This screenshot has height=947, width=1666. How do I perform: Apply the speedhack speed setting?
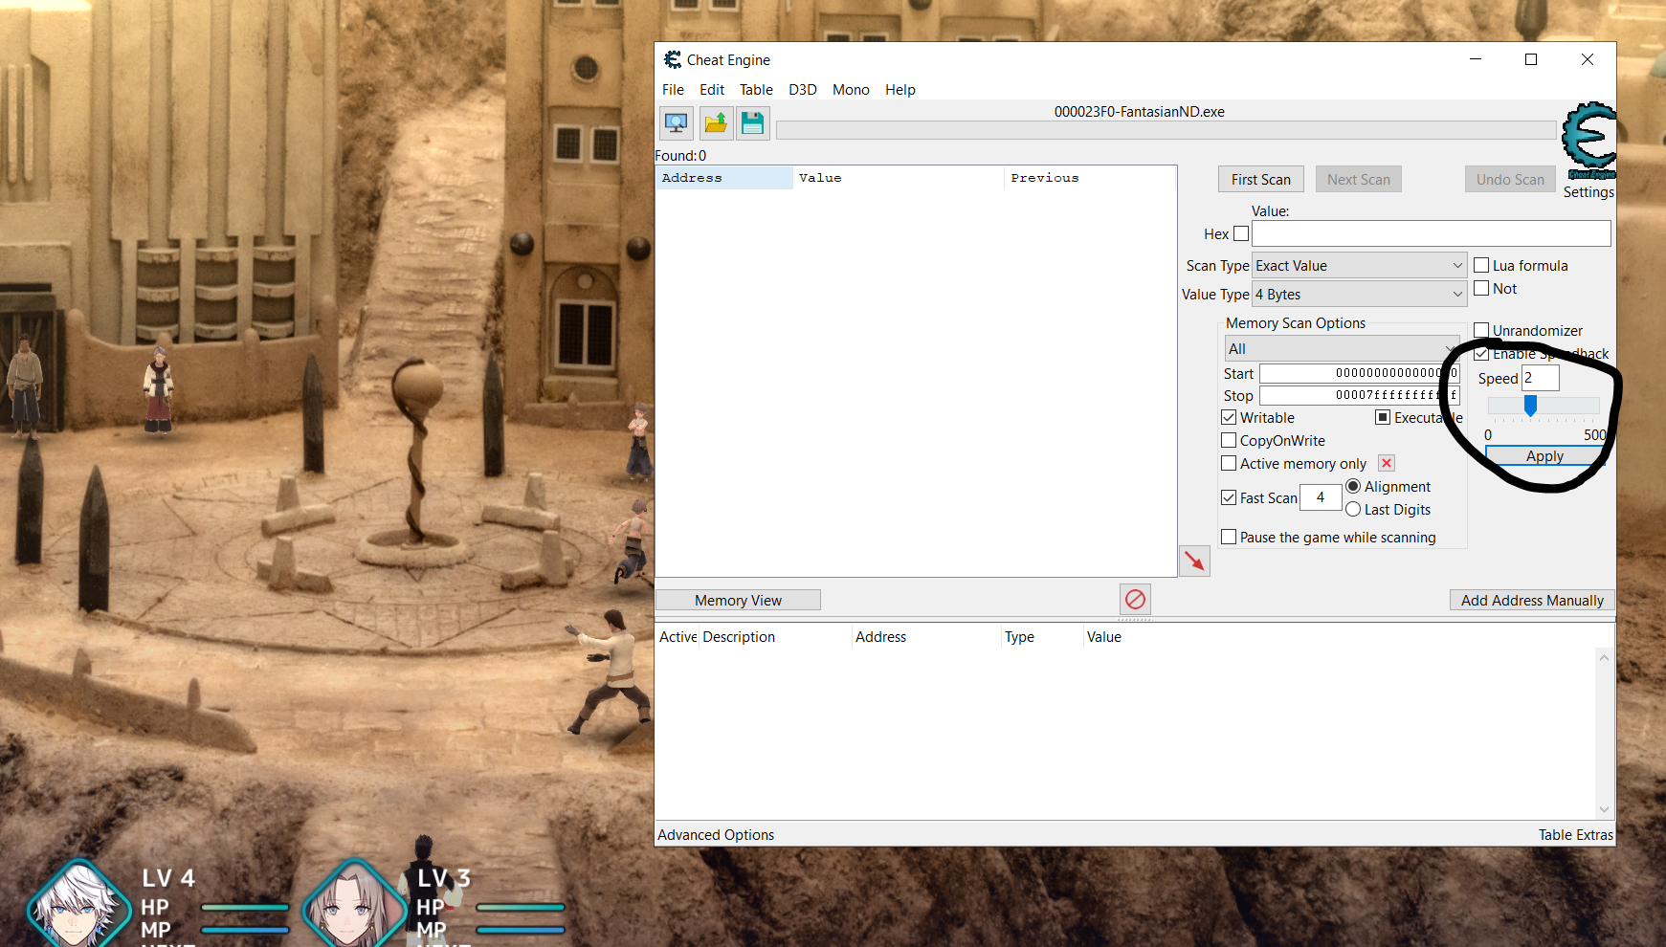click(1544, 456)
